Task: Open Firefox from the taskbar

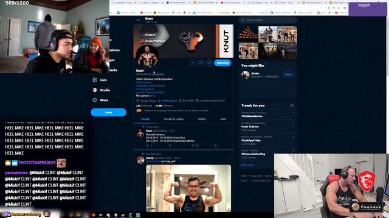Action: tap(93, 215)
